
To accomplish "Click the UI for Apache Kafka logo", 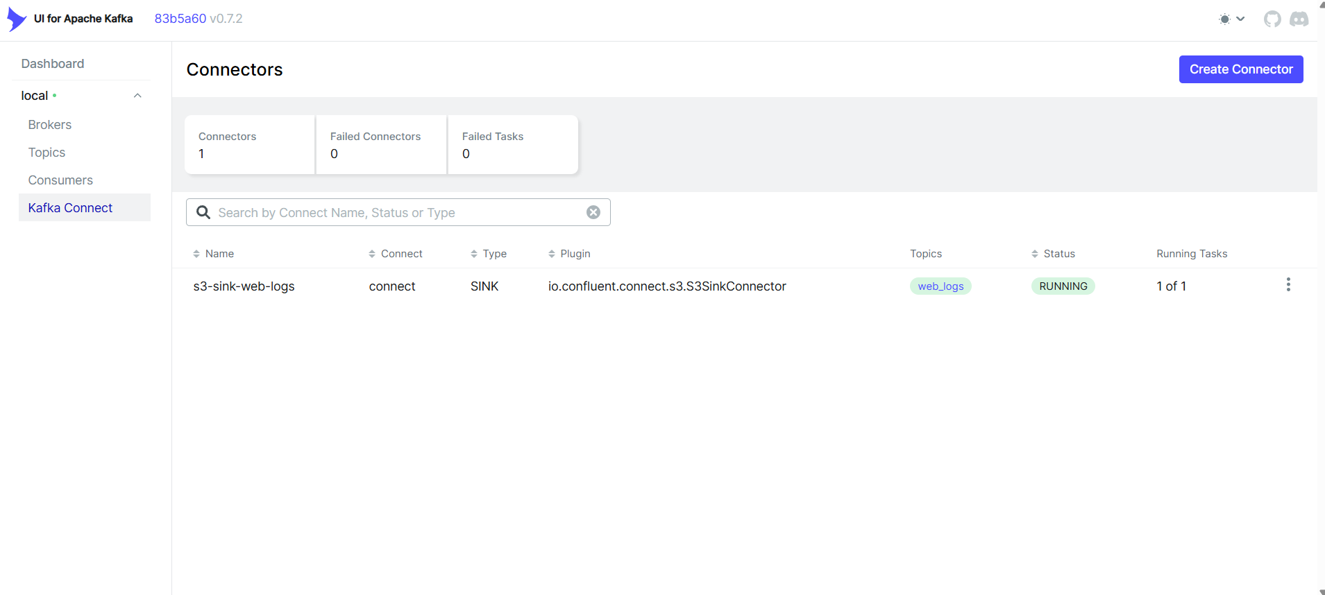I will (x=17, y=19).
